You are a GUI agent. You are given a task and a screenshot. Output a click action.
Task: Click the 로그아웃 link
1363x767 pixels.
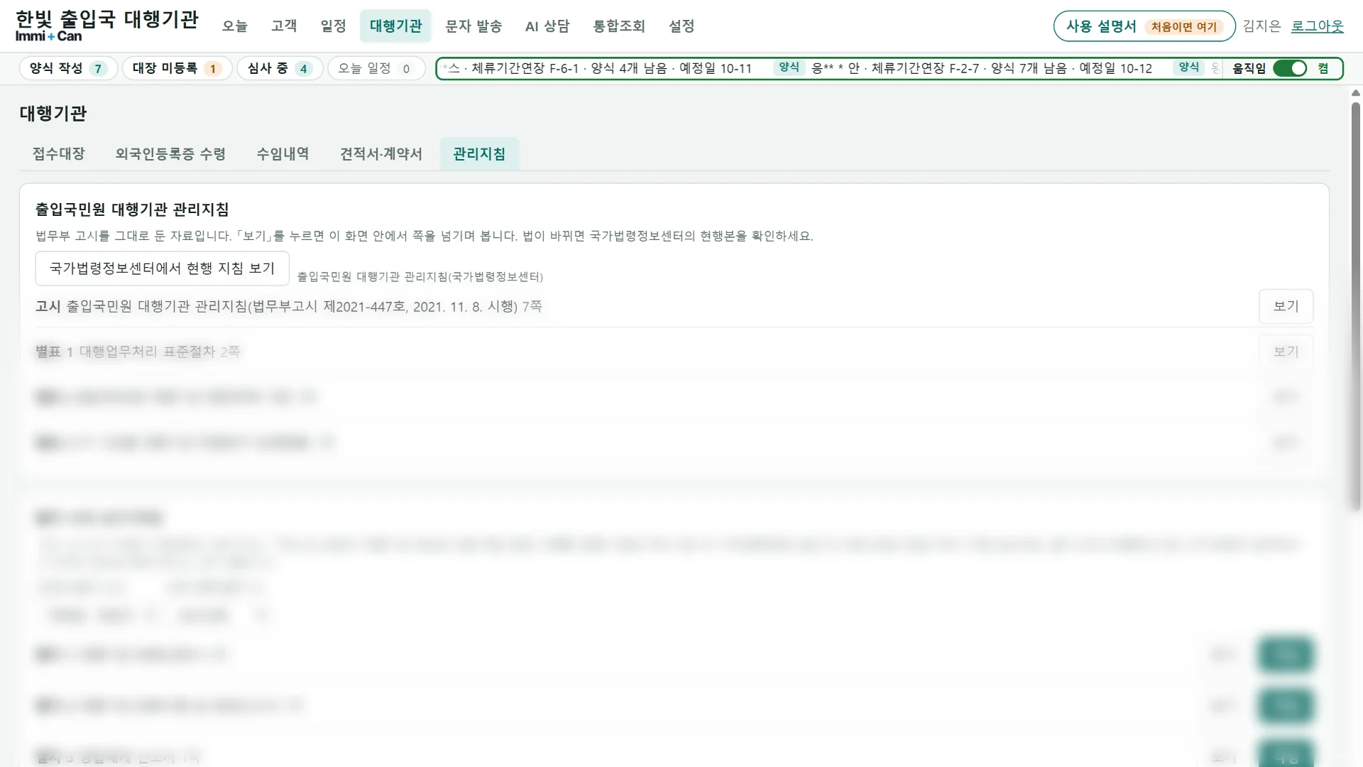click(1317, 26)
